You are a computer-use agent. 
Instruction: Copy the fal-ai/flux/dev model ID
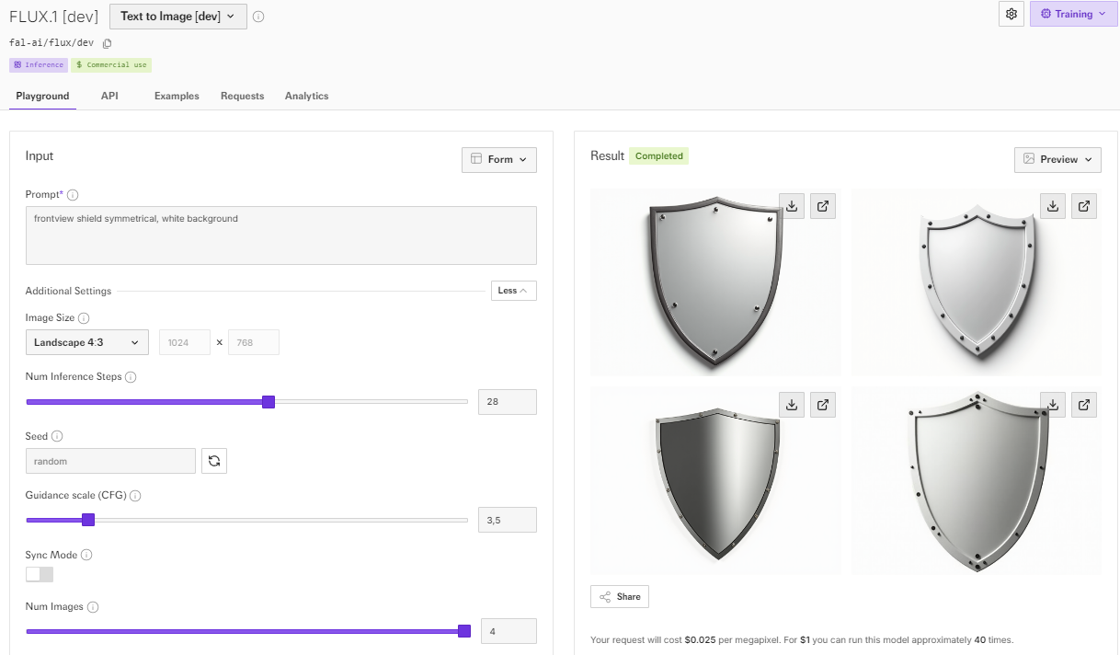tap(108, 43)
